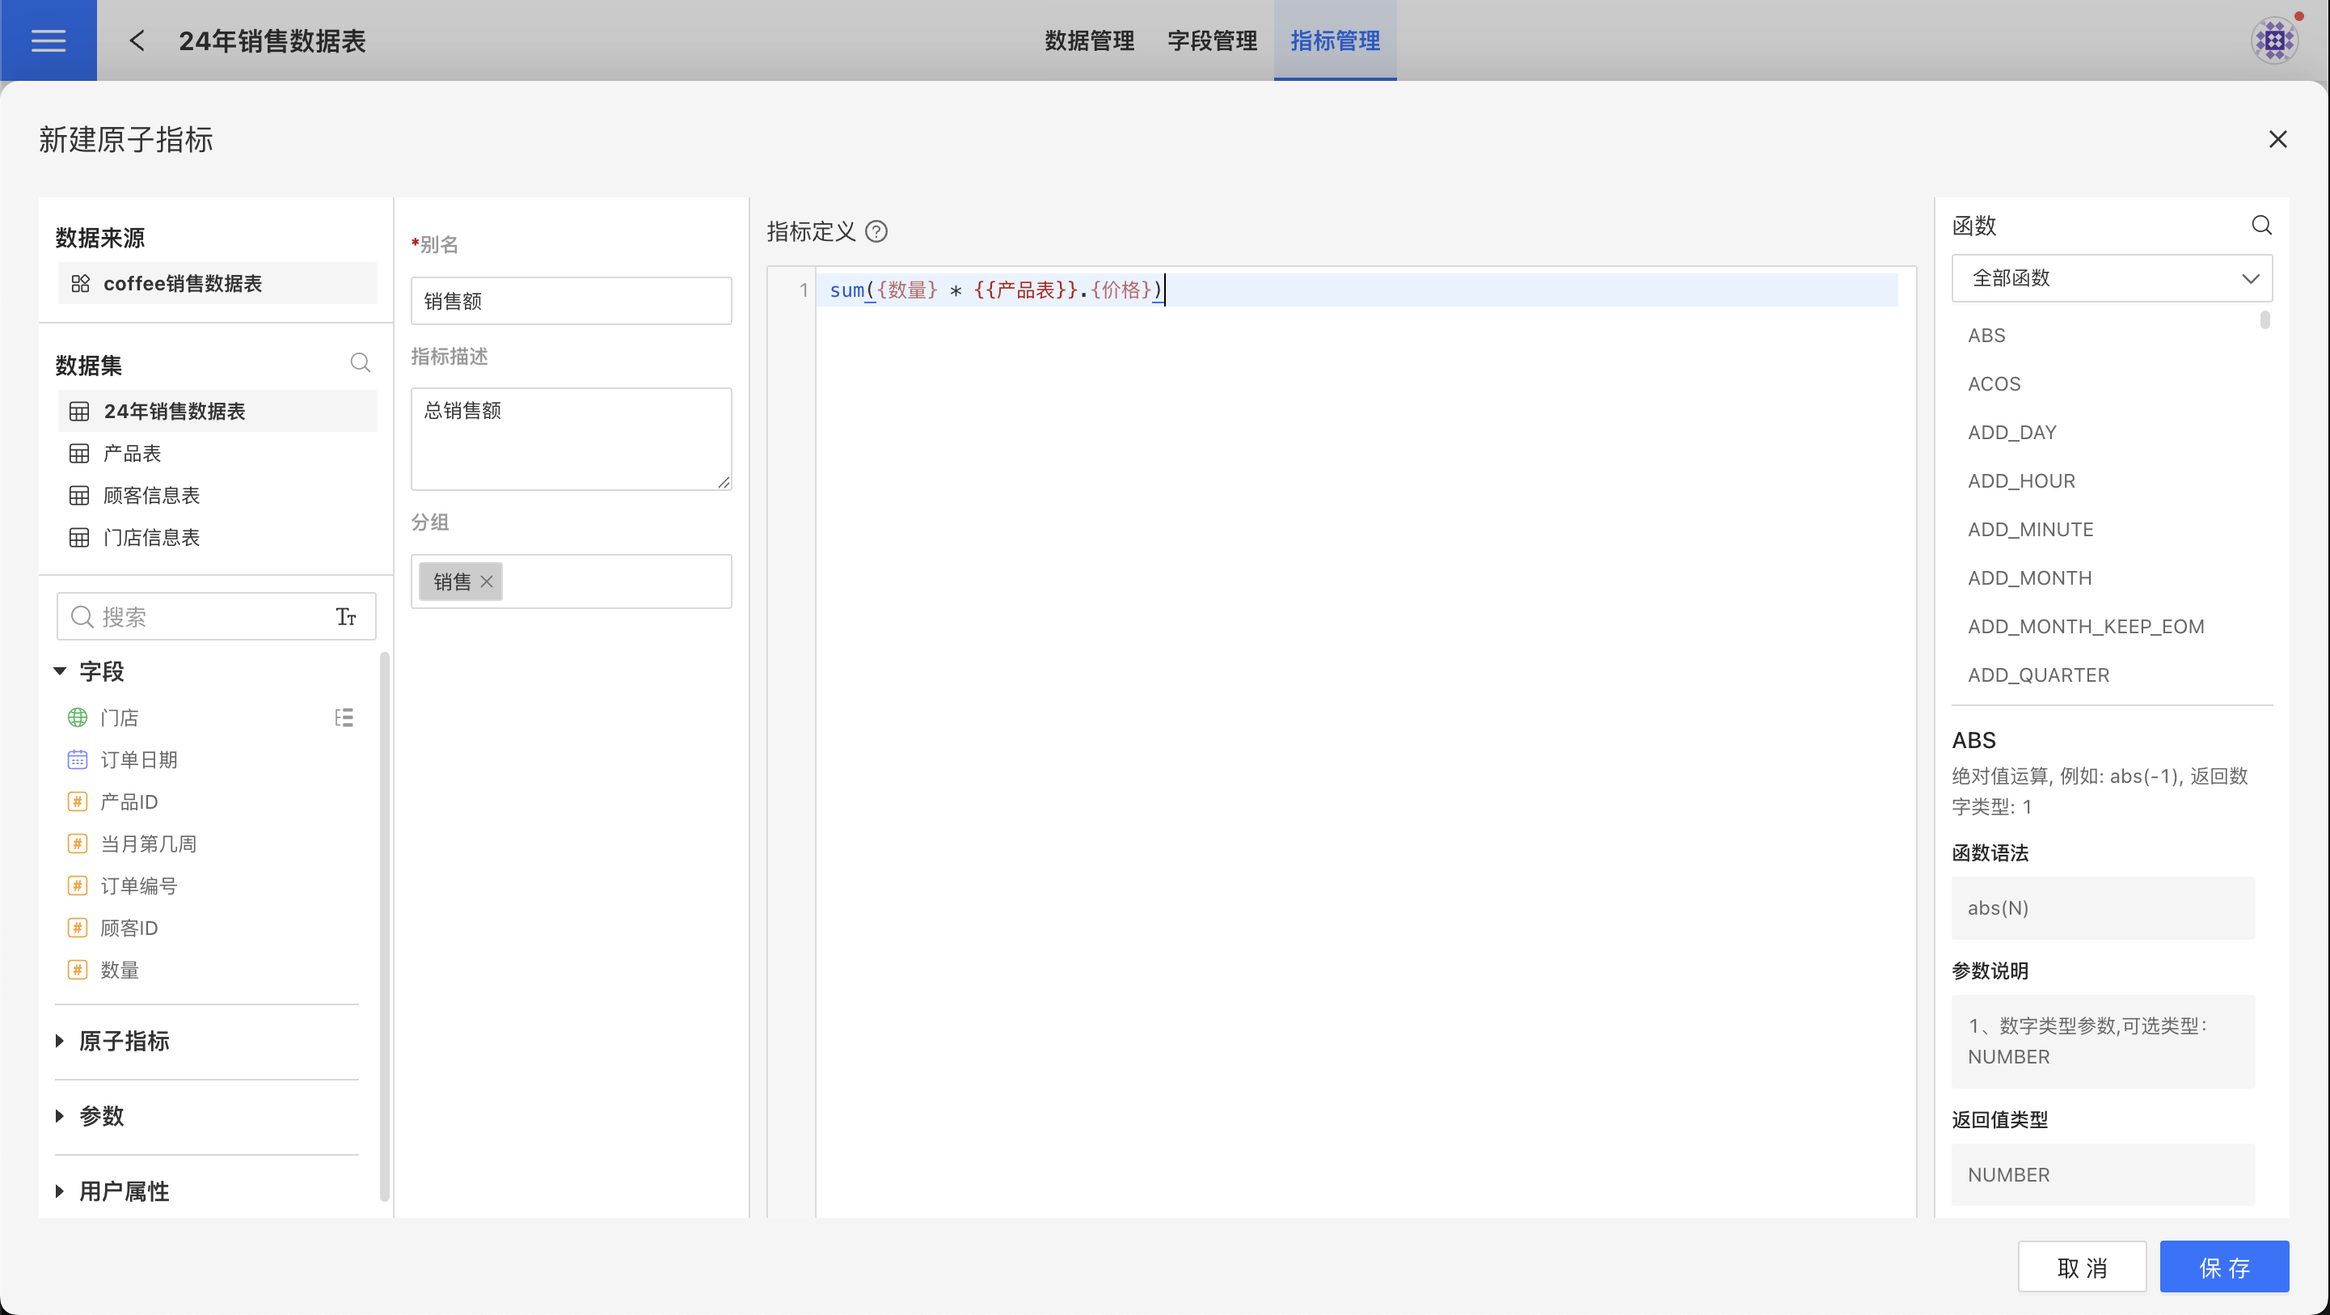Switch to the 数据管理 tab

click(x=1089, y=40)
